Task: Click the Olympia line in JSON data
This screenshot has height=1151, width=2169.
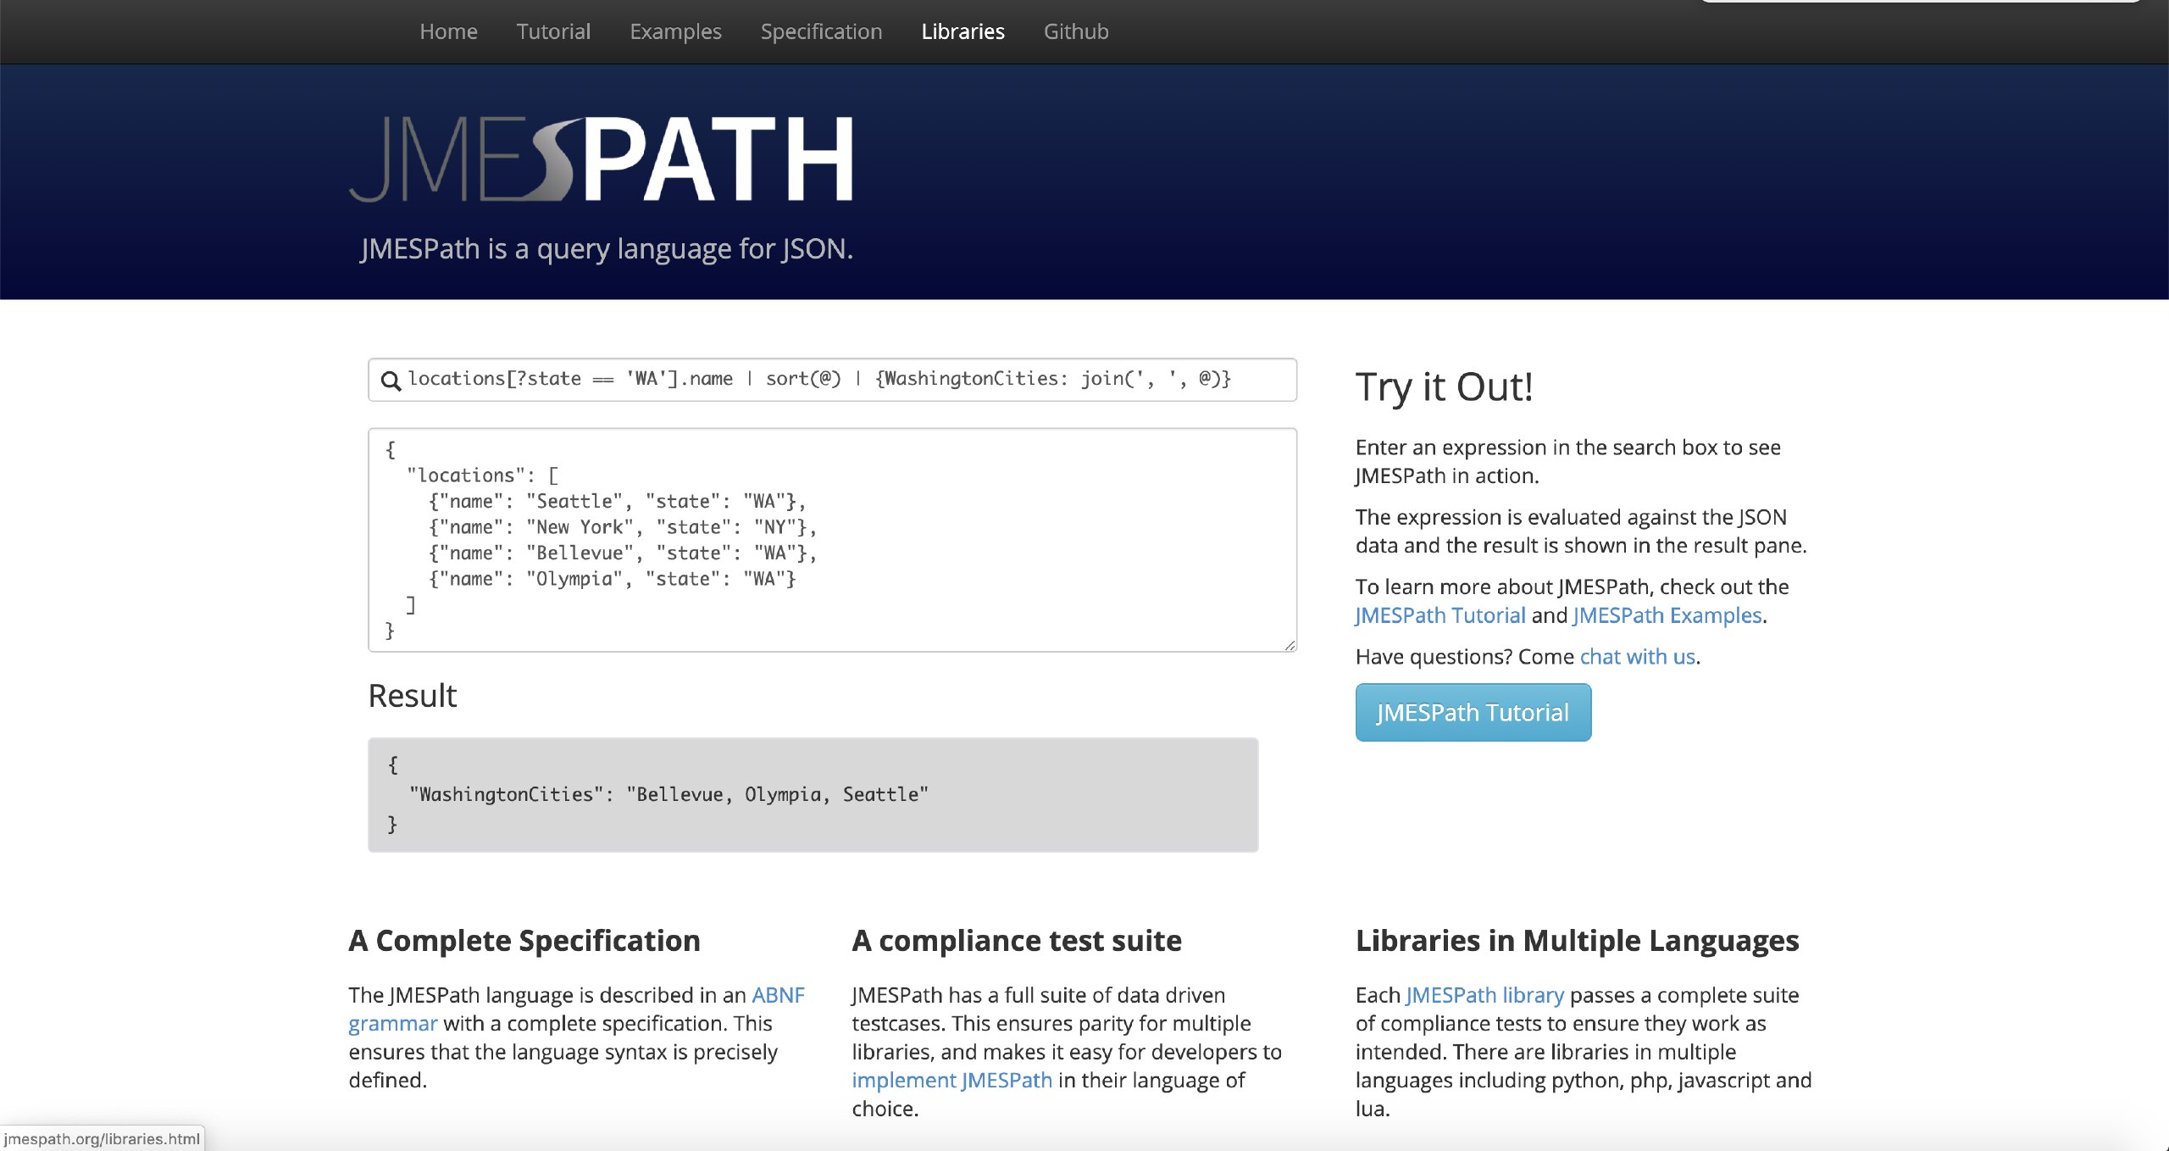Action: click(613, 579)
